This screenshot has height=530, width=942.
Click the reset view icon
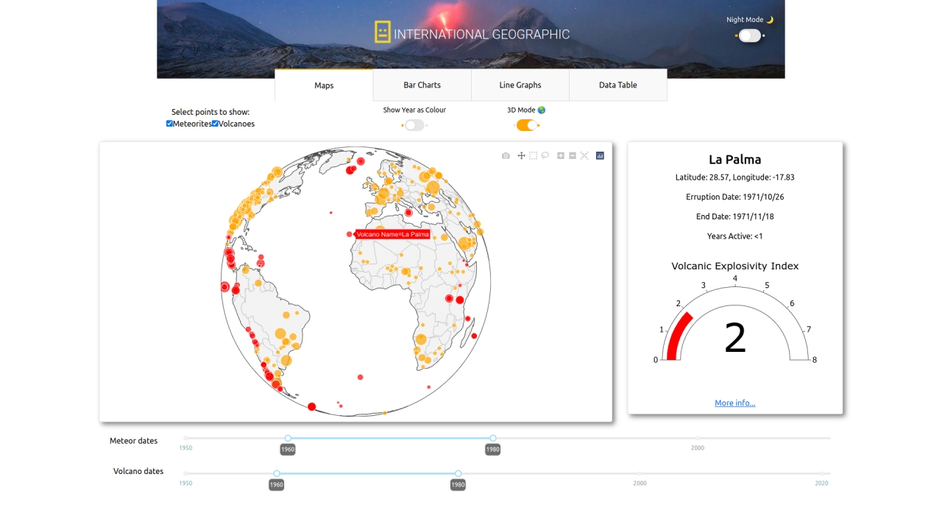[584, 155]
